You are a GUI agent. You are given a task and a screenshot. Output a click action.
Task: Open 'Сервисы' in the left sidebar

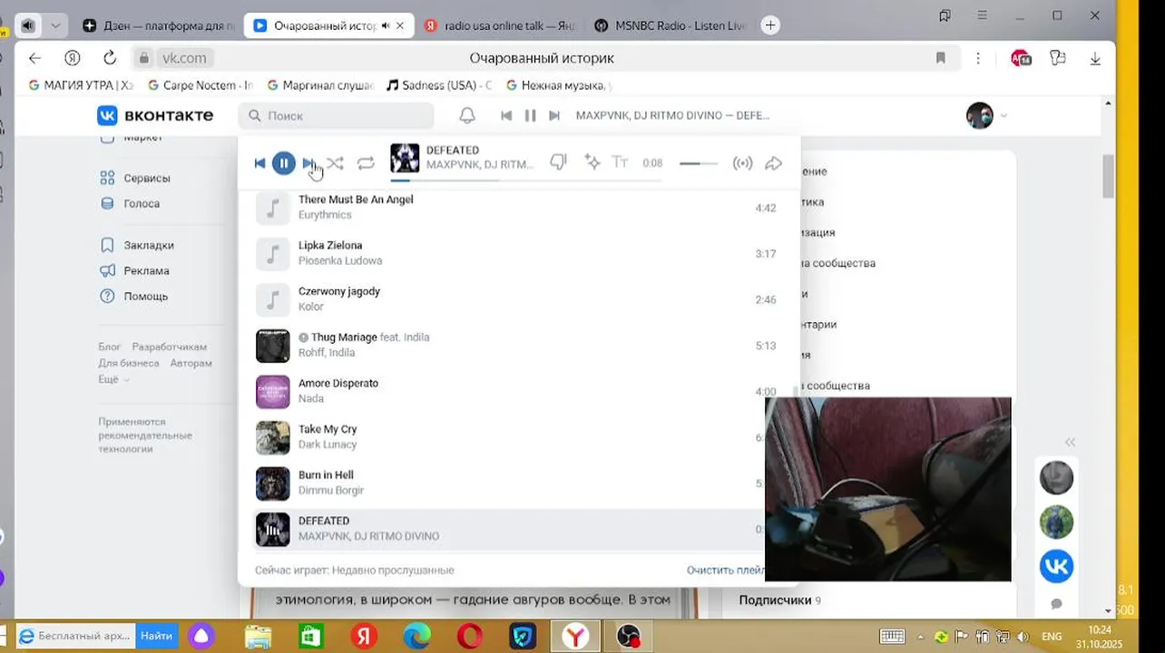[146, 179]
